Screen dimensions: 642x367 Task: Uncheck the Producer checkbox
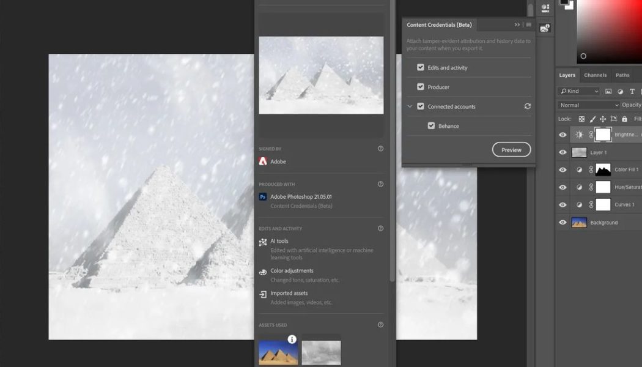(421, 86)
